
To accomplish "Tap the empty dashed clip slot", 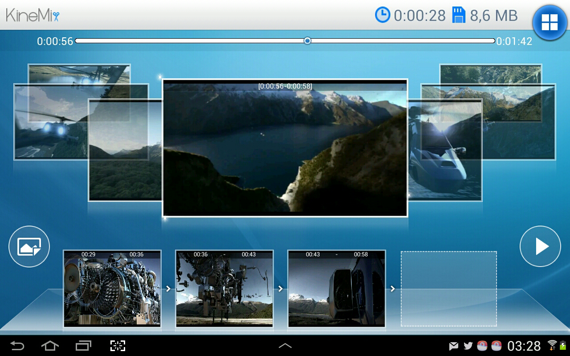I will (449, 289).
